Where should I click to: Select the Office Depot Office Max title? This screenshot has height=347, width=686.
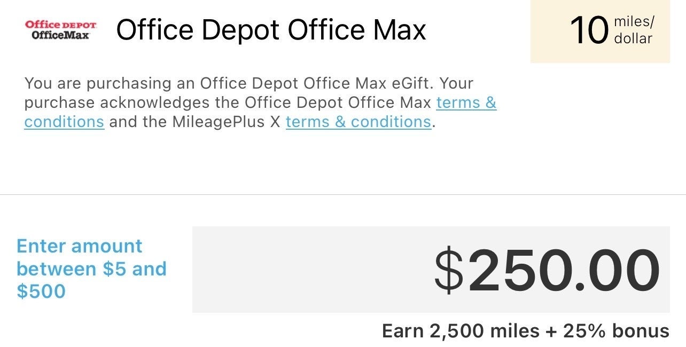271,30
